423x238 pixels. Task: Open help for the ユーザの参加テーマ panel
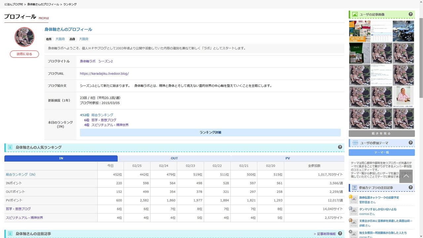pyautogui.click(x=411, y=143)
